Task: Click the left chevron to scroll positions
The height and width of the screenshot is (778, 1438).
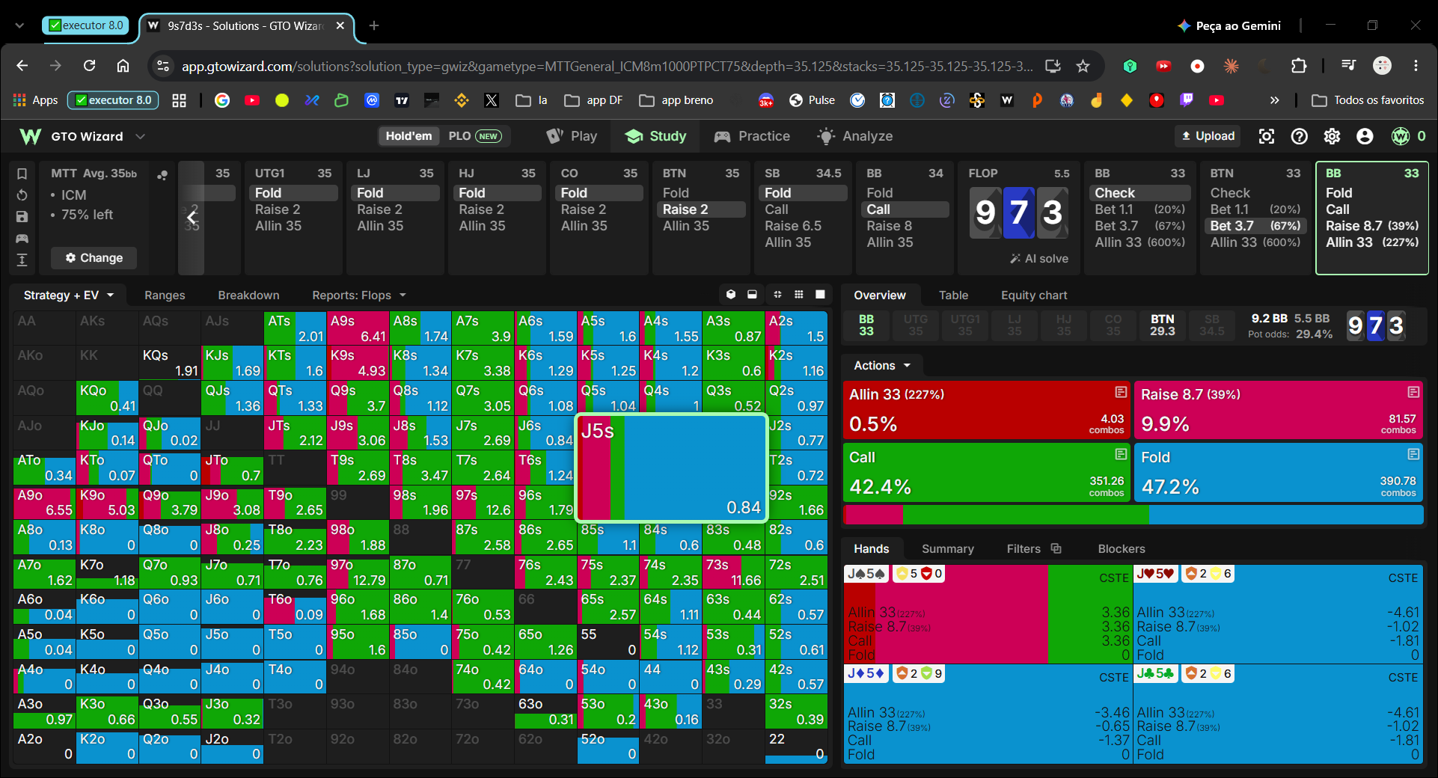Action: pyautogui.click(x=192, y=218)
